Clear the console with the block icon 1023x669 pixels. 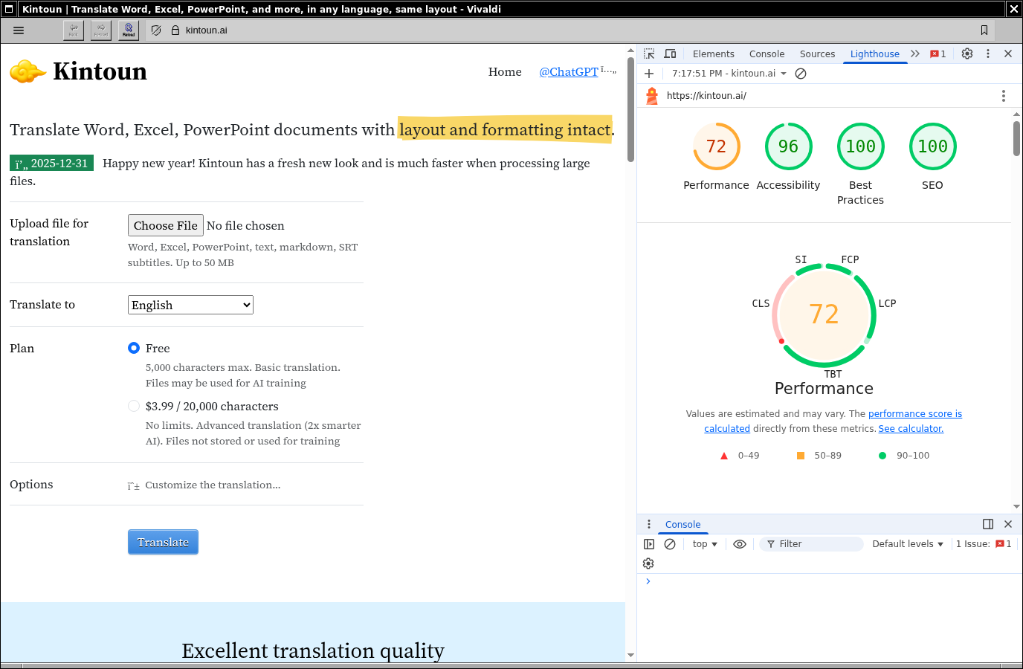(670, 544)
